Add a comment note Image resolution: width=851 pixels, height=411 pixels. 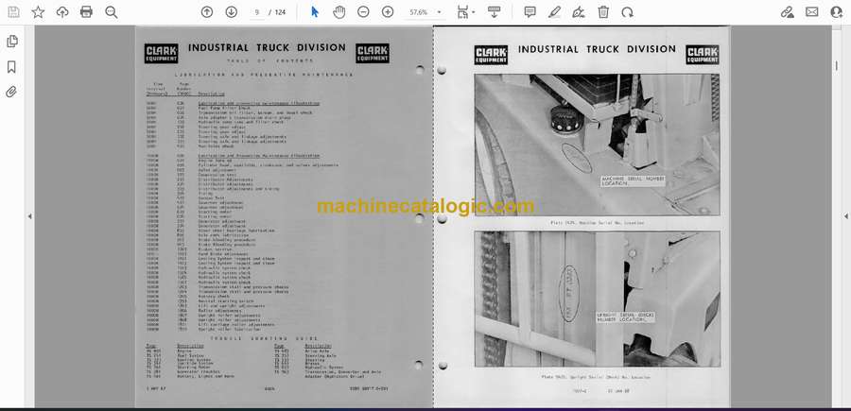(x=530, y=12)
